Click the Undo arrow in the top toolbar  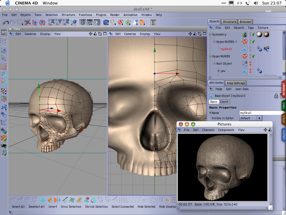[6, 23]
